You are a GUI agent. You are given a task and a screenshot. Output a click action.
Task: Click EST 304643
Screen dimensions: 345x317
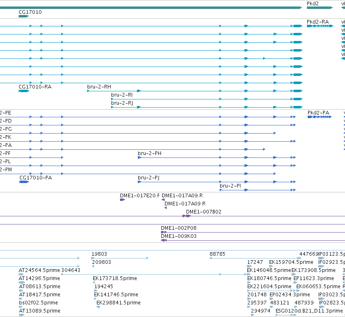point(154,274)
